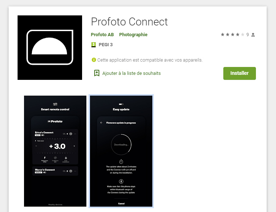Click the Bluetooth icon in Easy update screenshot
The height and width of the screenshot is (212, 276).
(121, 181)
